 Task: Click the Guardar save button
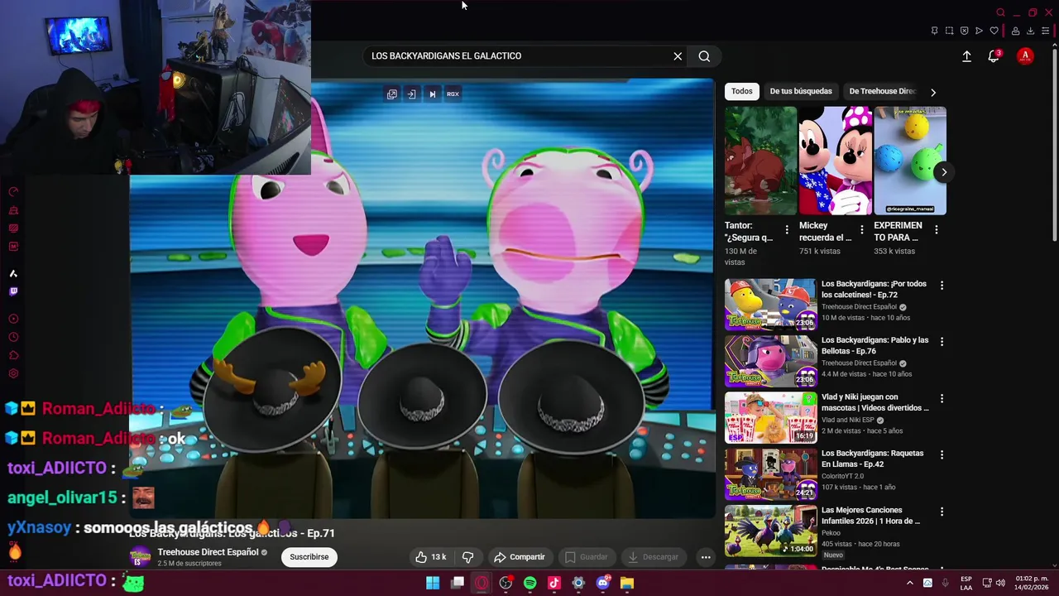586,557
